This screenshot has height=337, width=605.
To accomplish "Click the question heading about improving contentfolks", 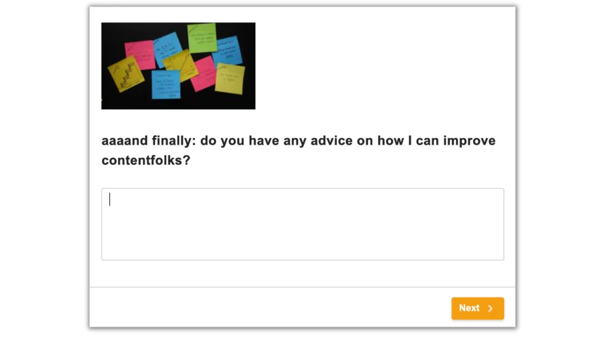I will tap(298, 150).
